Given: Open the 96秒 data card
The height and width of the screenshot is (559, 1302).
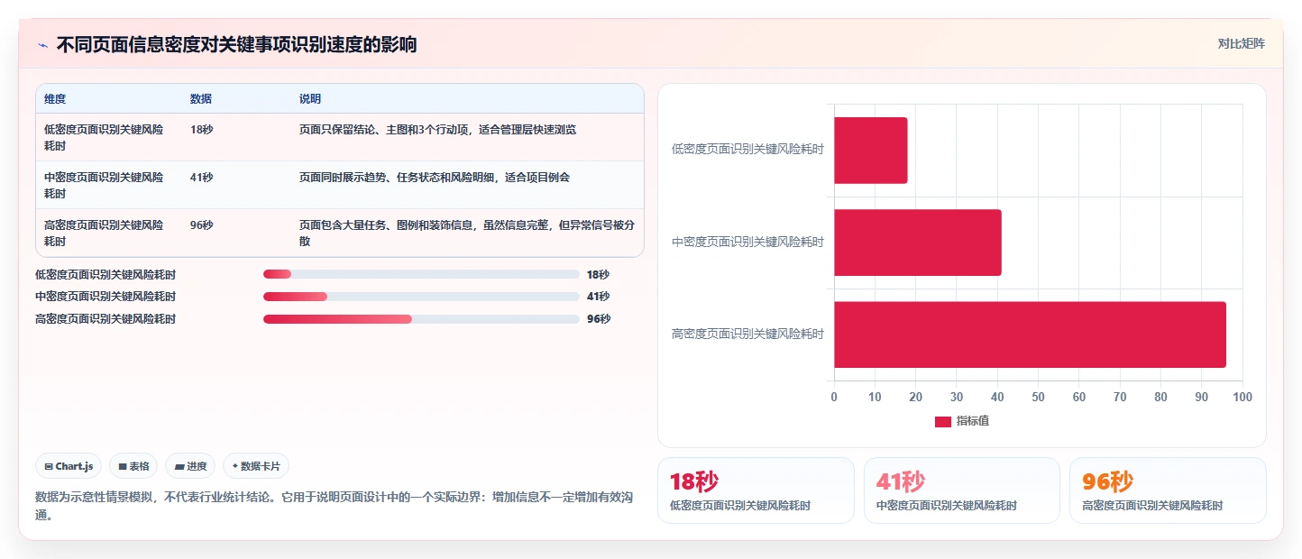Looking at the screenshot, I should click(1168, 490).
